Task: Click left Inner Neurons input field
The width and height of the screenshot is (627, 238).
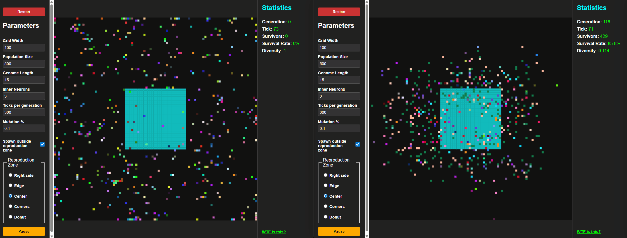Action: [24, 96]
